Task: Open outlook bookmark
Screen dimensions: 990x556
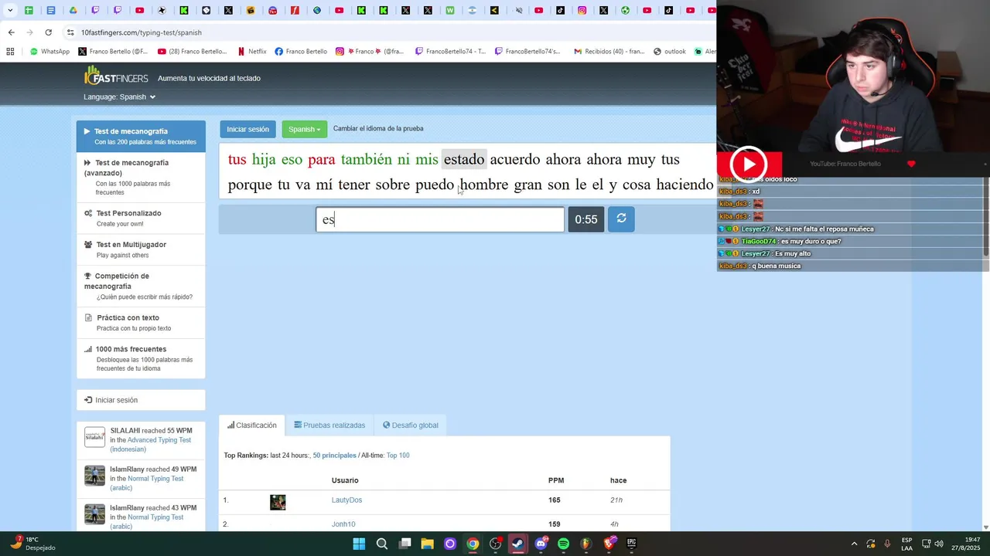Action: pyautogui.click(x=669, y=52)
